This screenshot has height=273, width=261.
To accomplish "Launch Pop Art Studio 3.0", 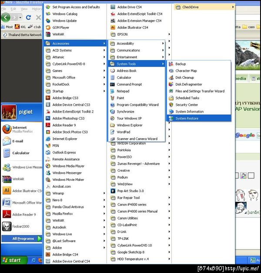I will click(x=140, y=191).
